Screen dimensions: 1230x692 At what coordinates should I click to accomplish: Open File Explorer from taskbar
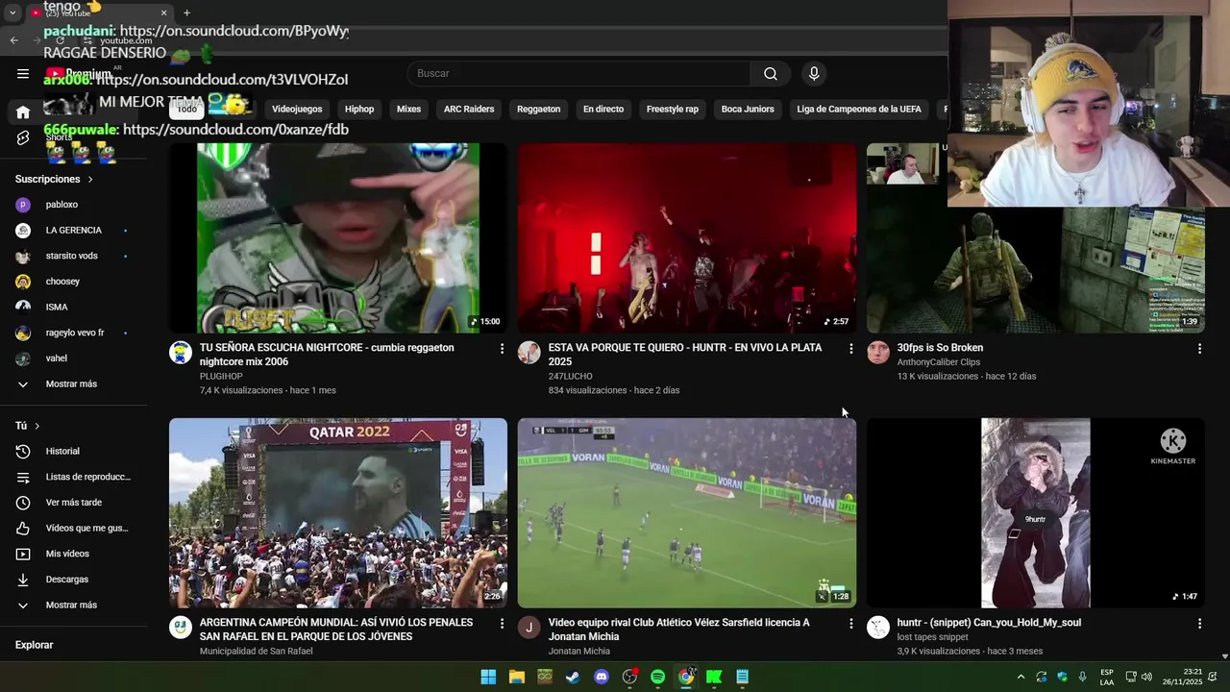[517, 677]
